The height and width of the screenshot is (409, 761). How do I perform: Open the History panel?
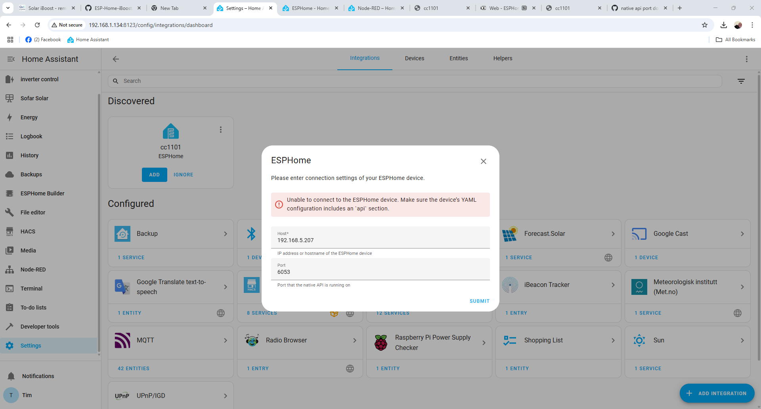(48, 155)
